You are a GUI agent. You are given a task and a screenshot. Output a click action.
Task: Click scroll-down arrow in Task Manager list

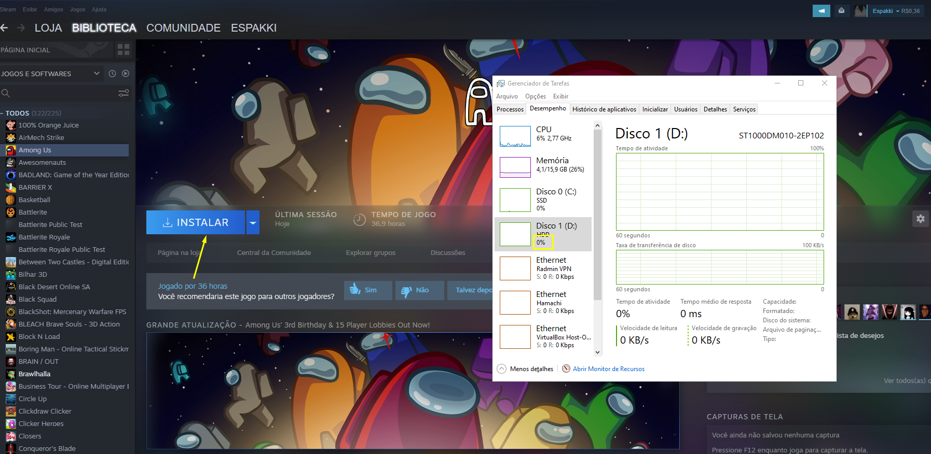click(597, 352)
